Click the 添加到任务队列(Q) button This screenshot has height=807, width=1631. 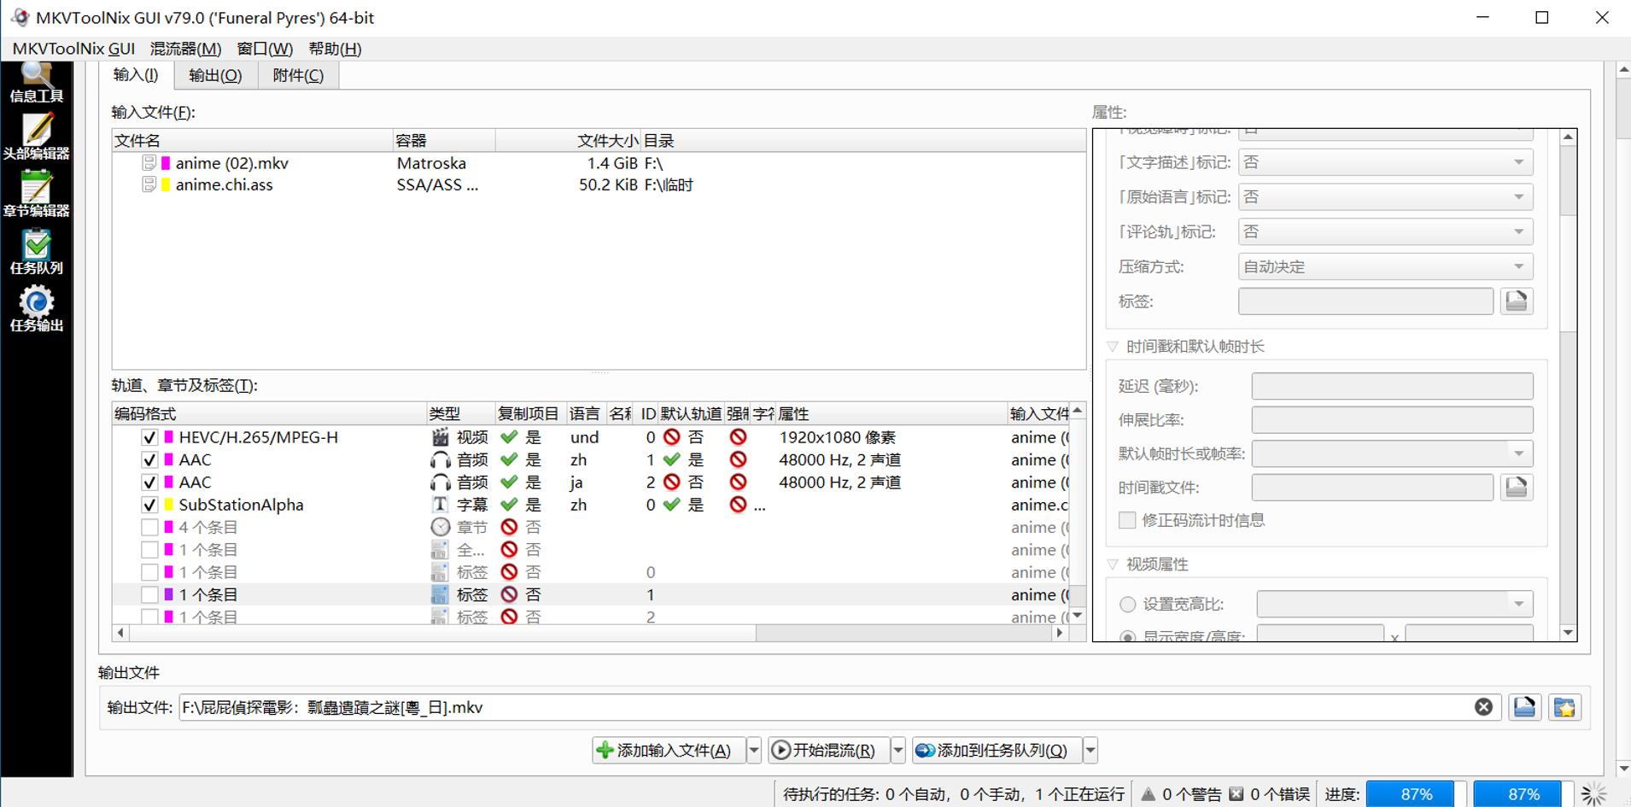coord(997,751)
